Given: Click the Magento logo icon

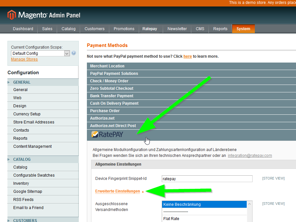Looking at the screenshot, I should pos(12,15).
